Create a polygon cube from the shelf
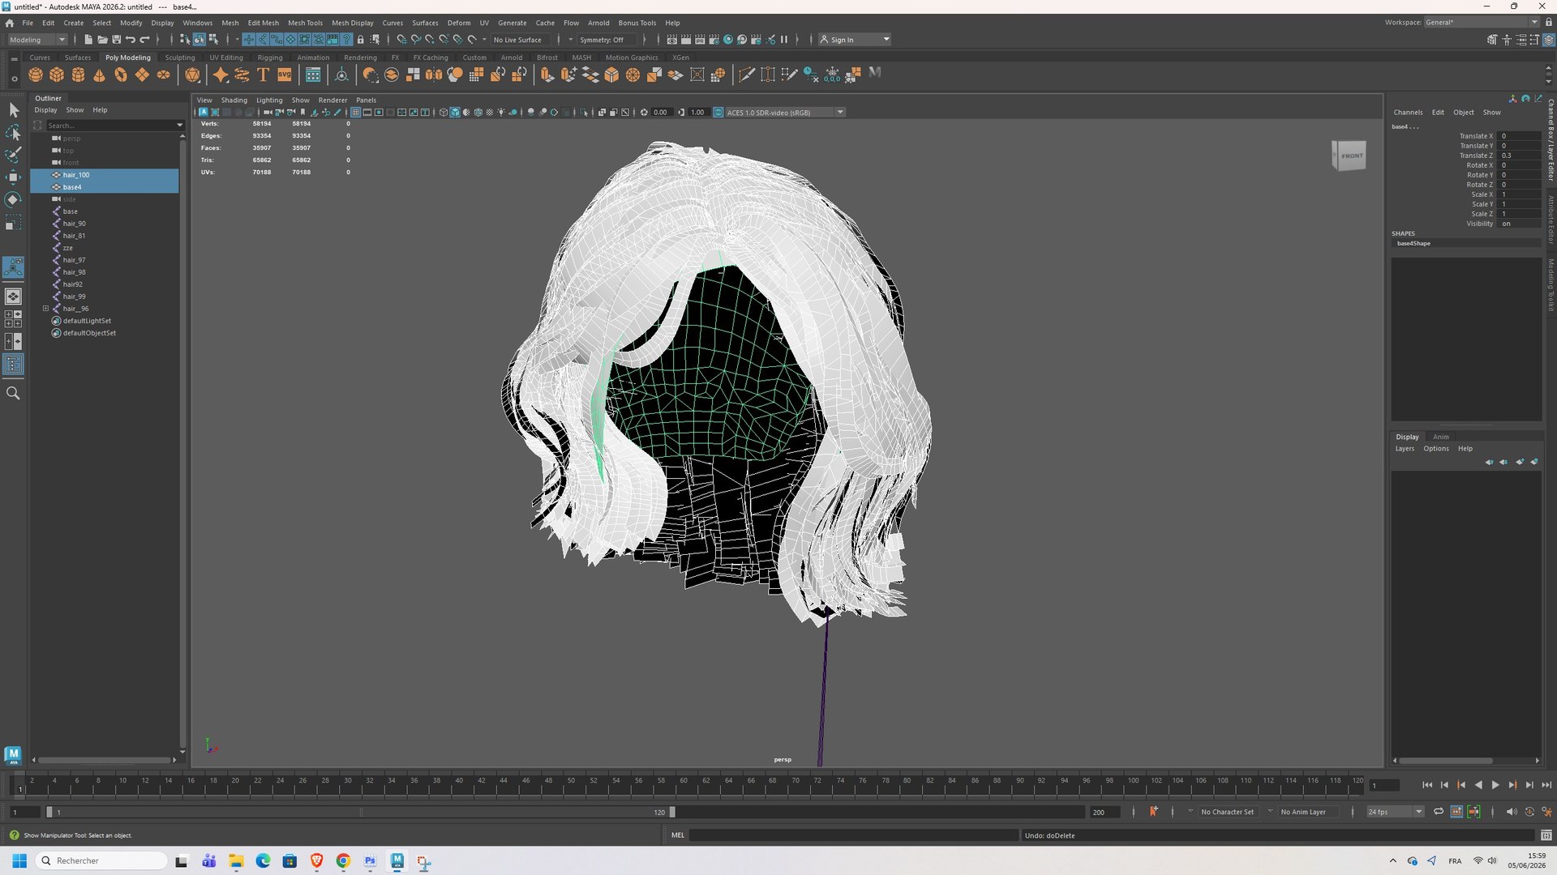Screen dimensions: 1557x875 (x=57, y=75)
